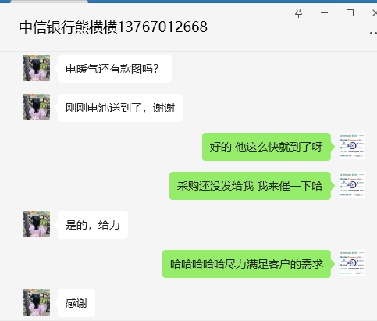Select the message bubble 感谢
Viewport: 377px width, 321px height.
point(76,303)
